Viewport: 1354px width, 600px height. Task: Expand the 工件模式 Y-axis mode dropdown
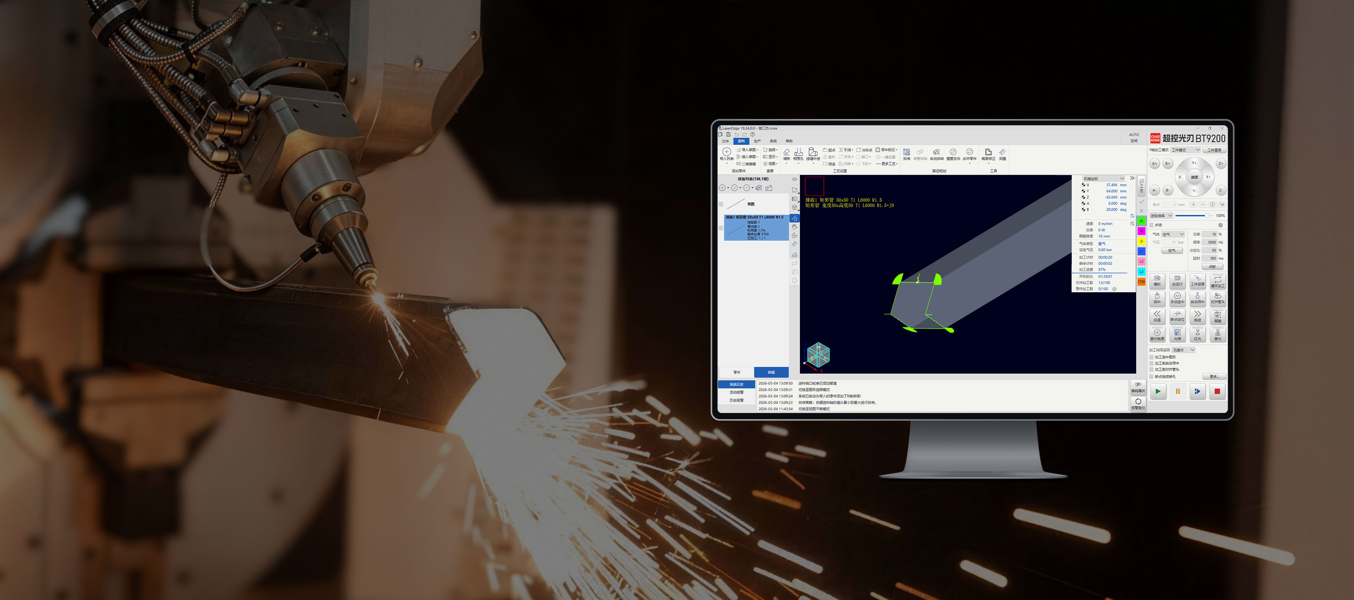[x=1186, y=150]
